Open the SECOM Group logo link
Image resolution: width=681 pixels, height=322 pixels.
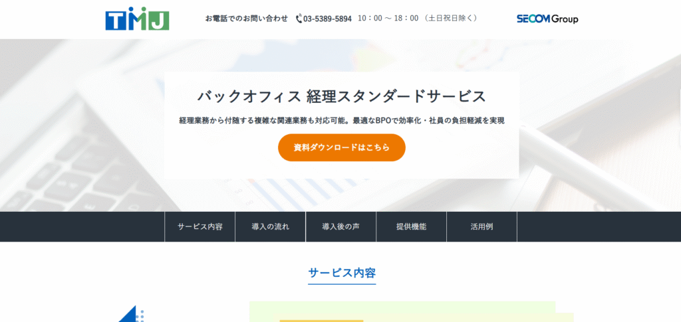point(547,19)
